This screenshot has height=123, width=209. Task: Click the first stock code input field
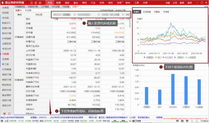coord(64,15)
